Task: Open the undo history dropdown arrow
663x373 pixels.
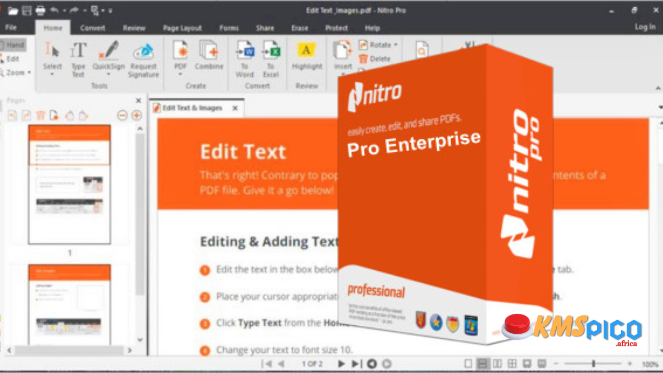Action: coord(64,11)
